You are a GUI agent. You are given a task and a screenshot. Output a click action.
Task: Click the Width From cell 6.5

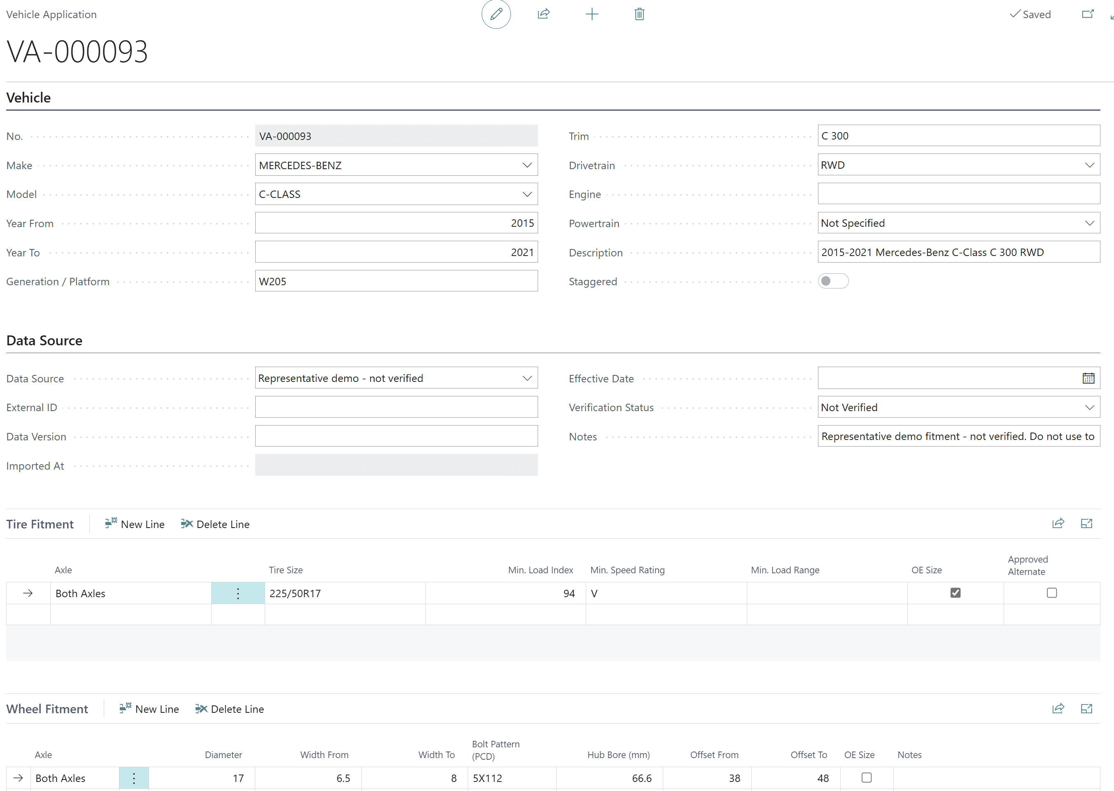pos(308,778)
